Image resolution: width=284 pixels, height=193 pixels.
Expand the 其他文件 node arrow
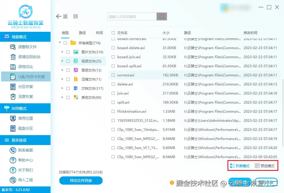[62, 97]
